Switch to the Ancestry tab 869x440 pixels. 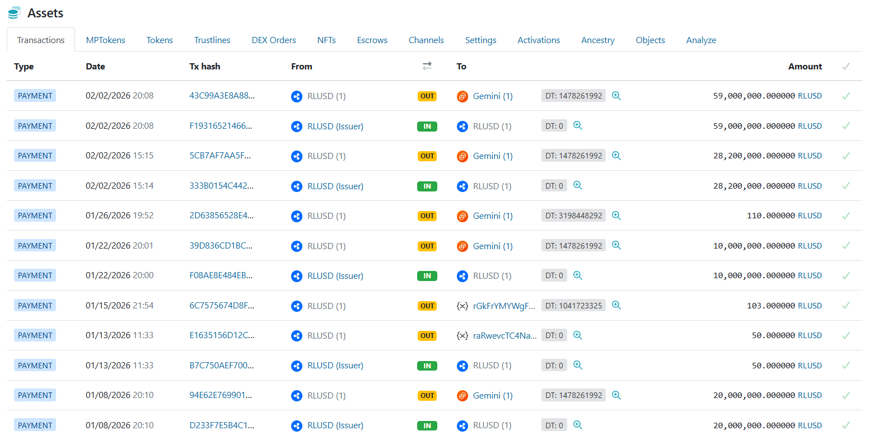point(597,40)
